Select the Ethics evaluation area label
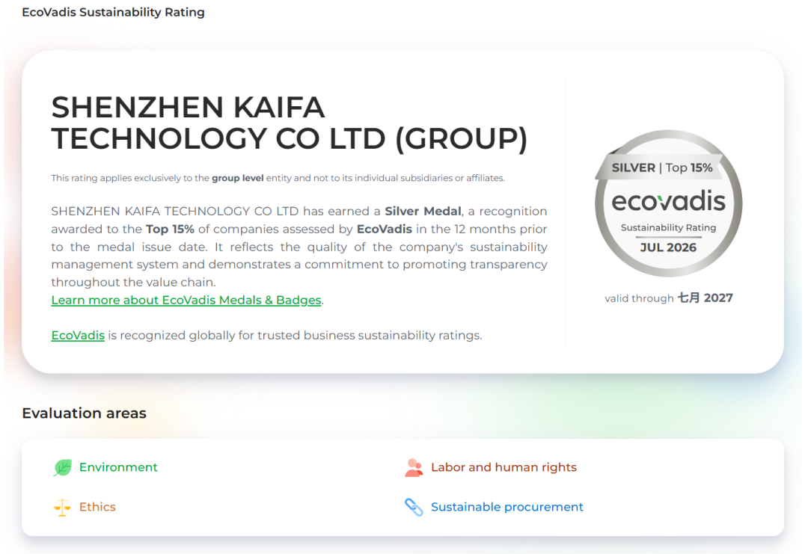The image size is (808, 554). click(x=97, y=507)
